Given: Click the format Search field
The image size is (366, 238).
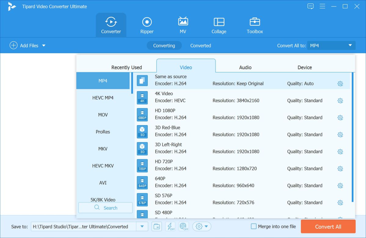Looking at the screenshot, I should [106, 208].
